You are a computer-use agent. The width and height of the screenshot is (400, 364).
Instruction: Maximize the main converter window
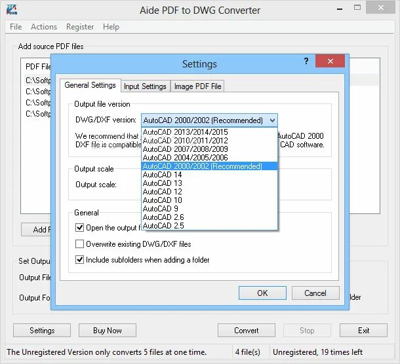pyautogui.click(x=357, y=8)
